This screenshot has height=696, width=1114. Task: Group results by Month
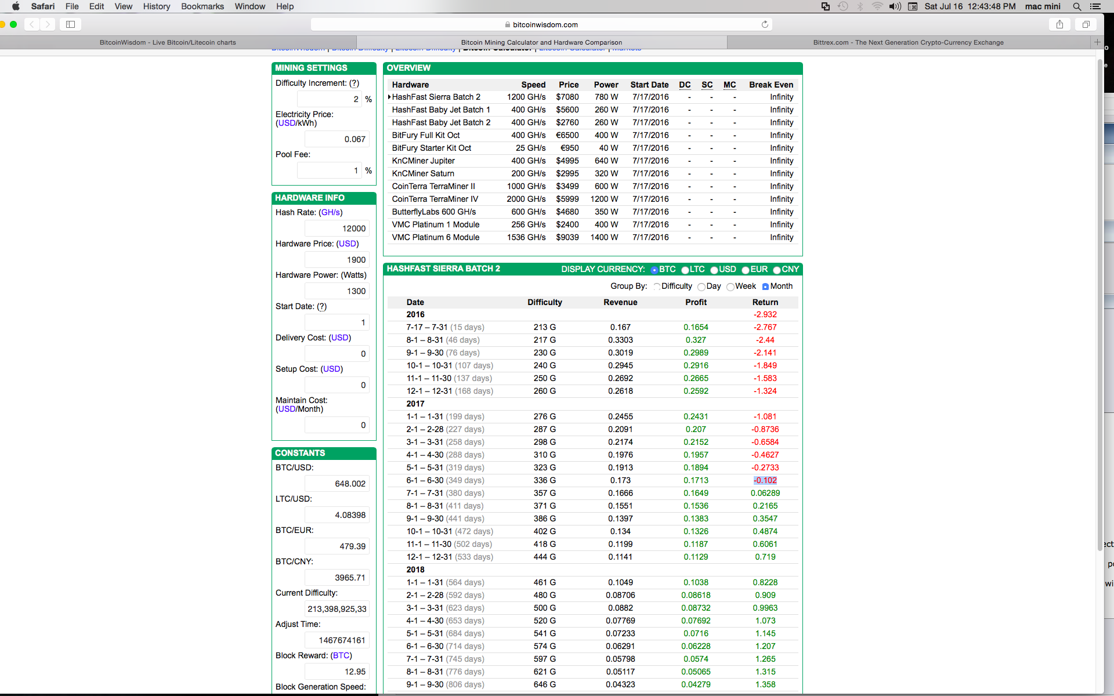pyautogui.click(x=765, y=287)
